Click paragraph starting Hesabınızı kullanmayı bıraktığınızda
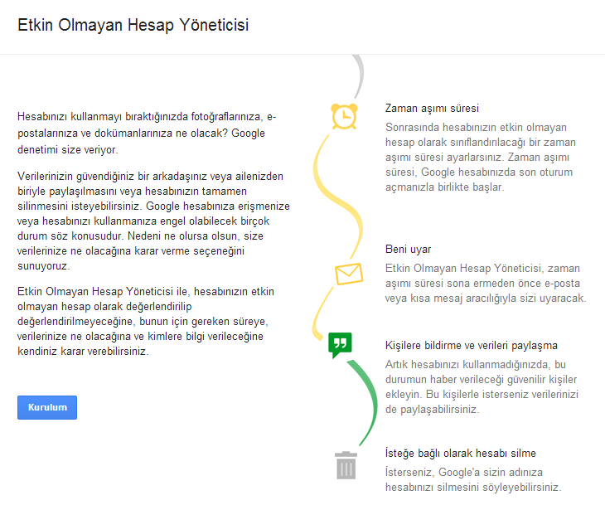Image resolution: width=605 pixels, height=510 pixels. 147,134
